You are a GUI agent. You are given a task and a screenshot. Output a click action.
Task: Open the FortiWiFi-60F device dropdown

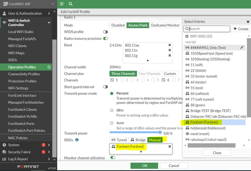coord(53,4)
